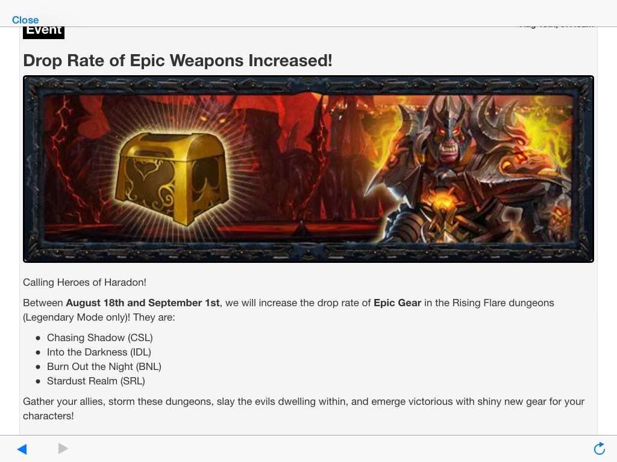Select the Into the Darkness (IDL) item

tap(99, 353)
